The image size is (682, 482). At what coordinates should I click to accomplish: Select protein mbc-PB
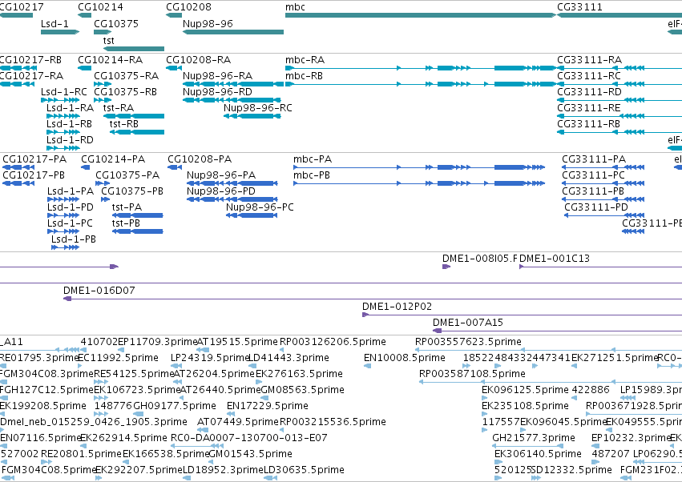click(x=419, y=183)
